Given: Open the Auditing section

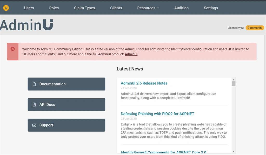Looking at the screenshot, I should click(181, 8).
